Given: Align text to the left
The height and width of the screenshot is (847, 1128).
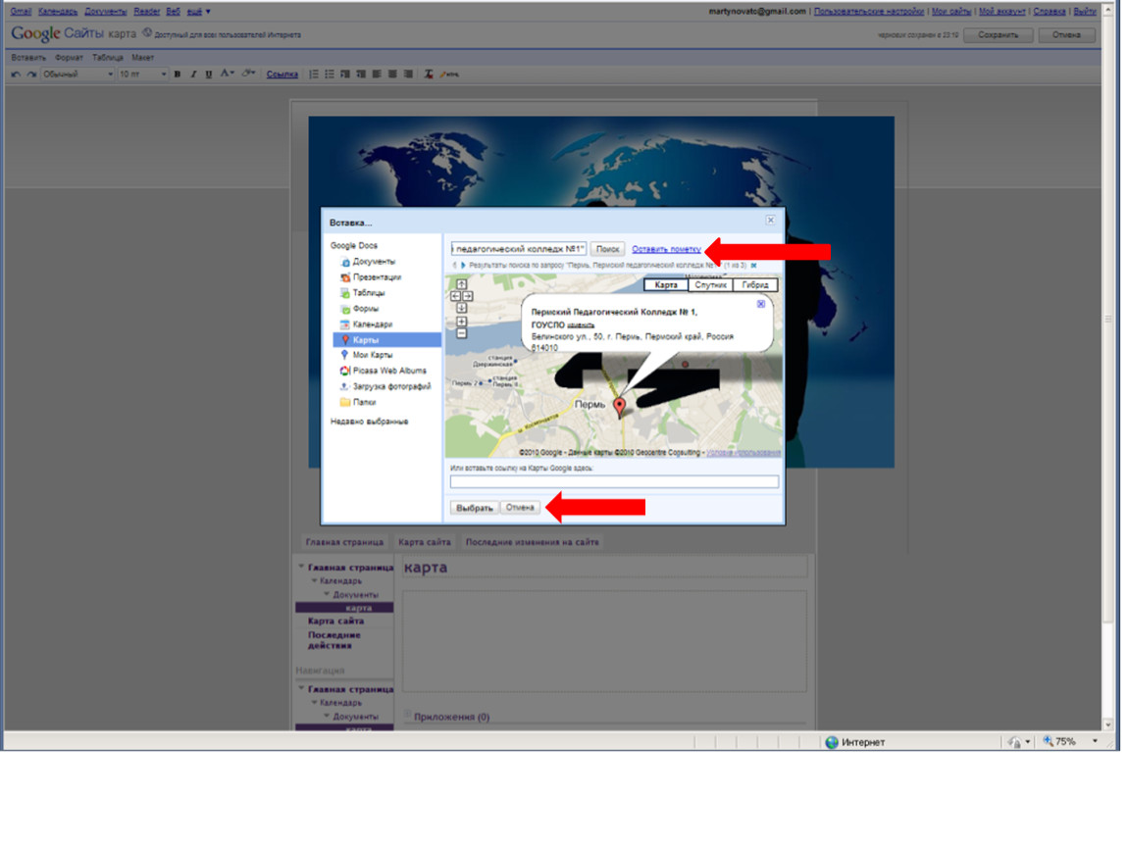Looking at the screenshot, I should [x=377, y=75].
